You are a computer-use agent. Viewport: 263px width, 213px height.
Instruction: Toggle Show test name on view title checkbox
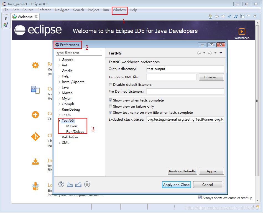click(x=110, y=113)
